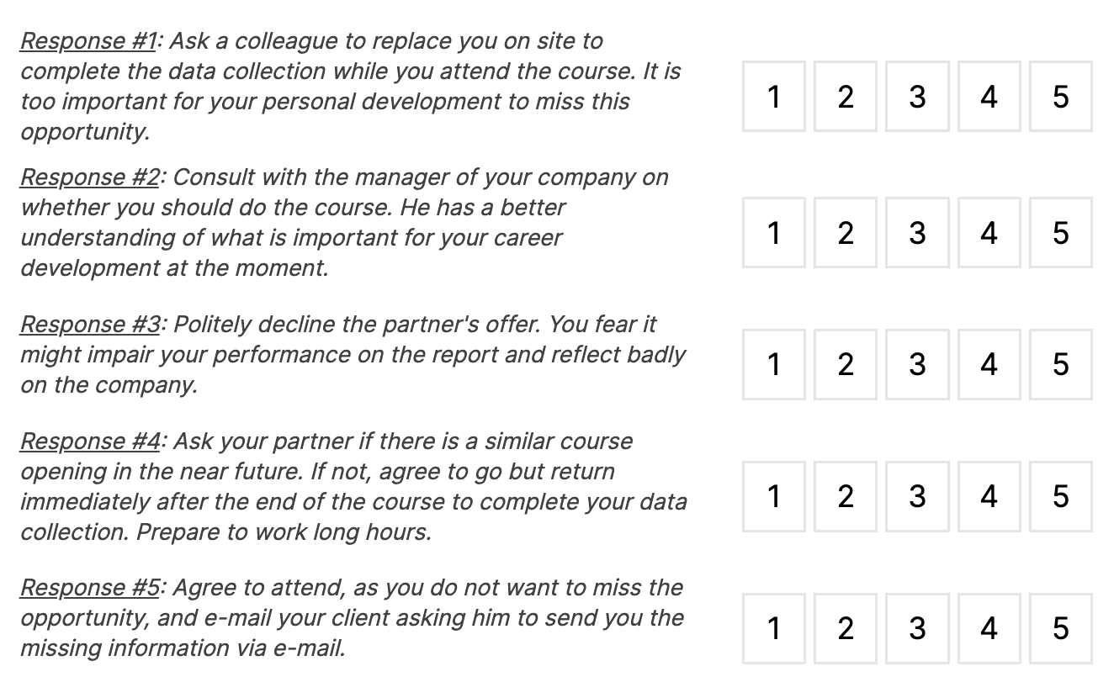Choose rating 3 for Response #4
The image size is (1114, 698).
tap(916, 496)
